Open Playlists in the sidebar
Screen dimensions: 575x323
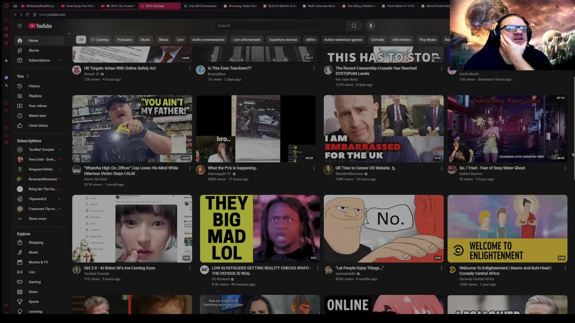(x=40, y=96)
